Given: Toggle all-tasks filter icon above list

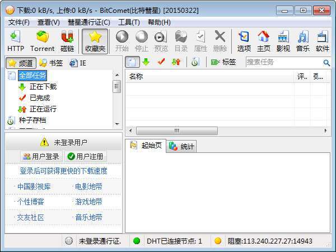Looking at the screenshot, I should 132,62.
